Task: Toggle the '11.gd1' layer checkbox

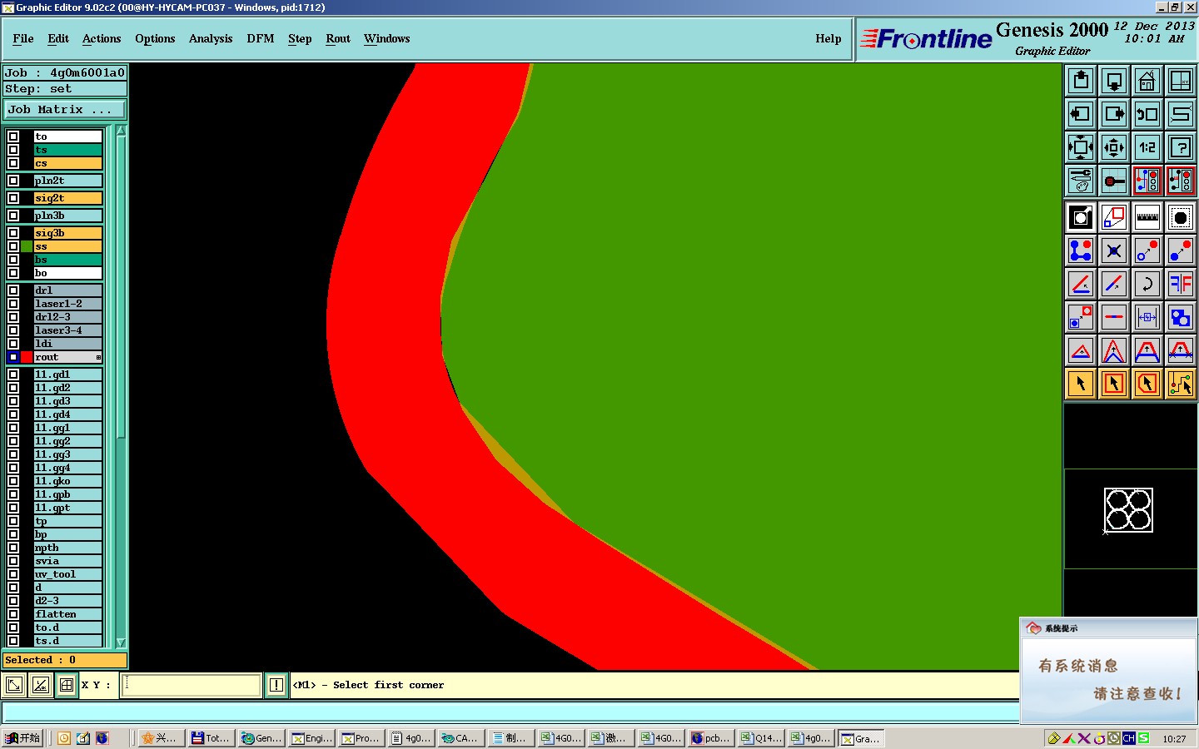Action: (x=13, y=374)
